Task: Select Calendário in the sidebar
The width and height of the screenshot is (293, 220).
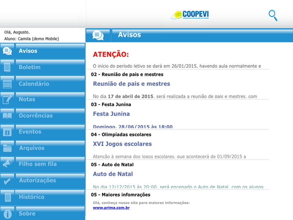Action: tap(42, 84)
